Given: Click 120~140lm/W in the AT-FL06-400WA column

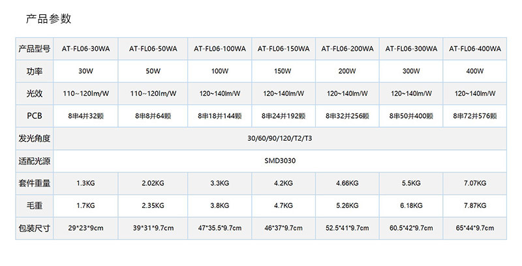Looking at the screenshot, I should pos(475,93).
